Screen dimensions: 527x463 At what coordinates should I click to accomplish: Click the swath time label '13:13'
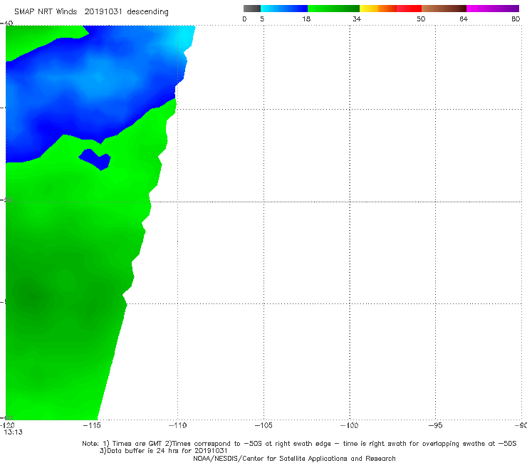tap(13, 432)
